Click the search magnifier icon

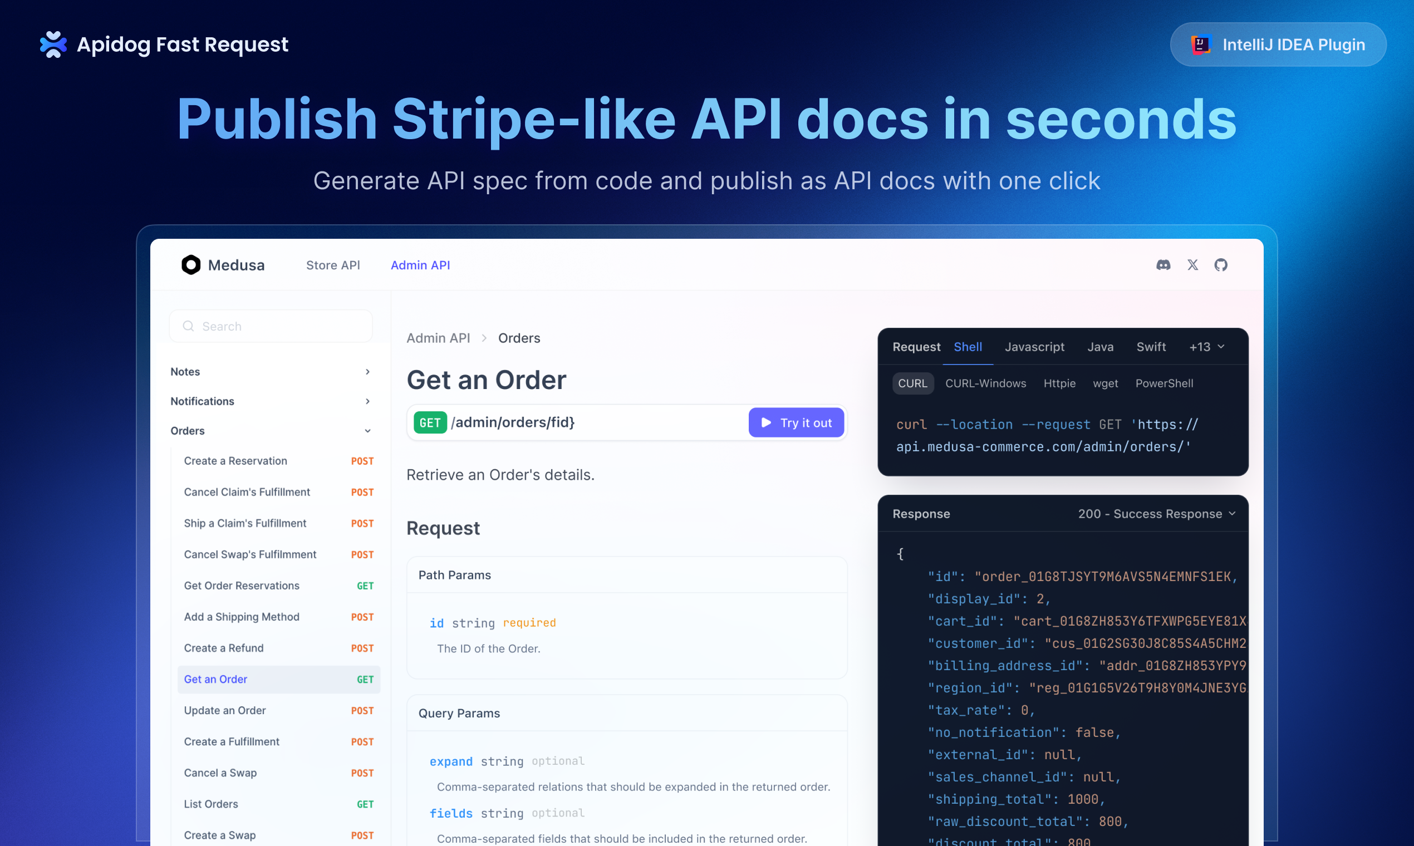tap(188, 326)
